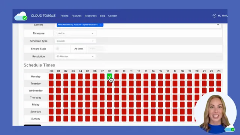Enable the Sunday 10 schedule slot
This screenshot has height=135, width=240.
click(124, 118)
